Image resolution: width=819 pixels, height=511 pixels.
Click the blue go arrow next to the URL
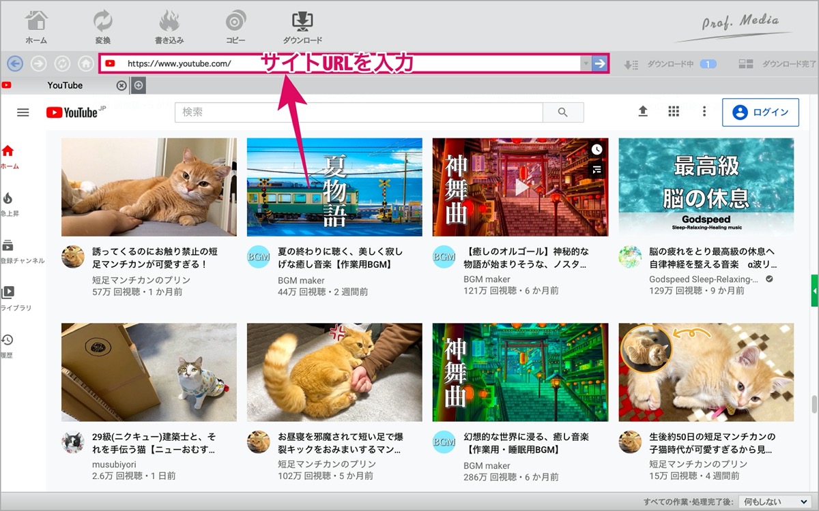pyautogui.click(x=599, y=63)
